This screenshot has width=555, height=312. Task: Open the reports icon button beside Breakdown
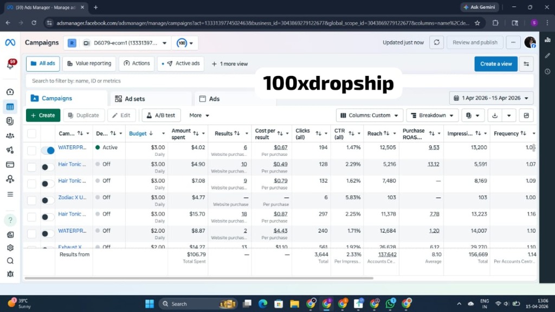point(473,116)
